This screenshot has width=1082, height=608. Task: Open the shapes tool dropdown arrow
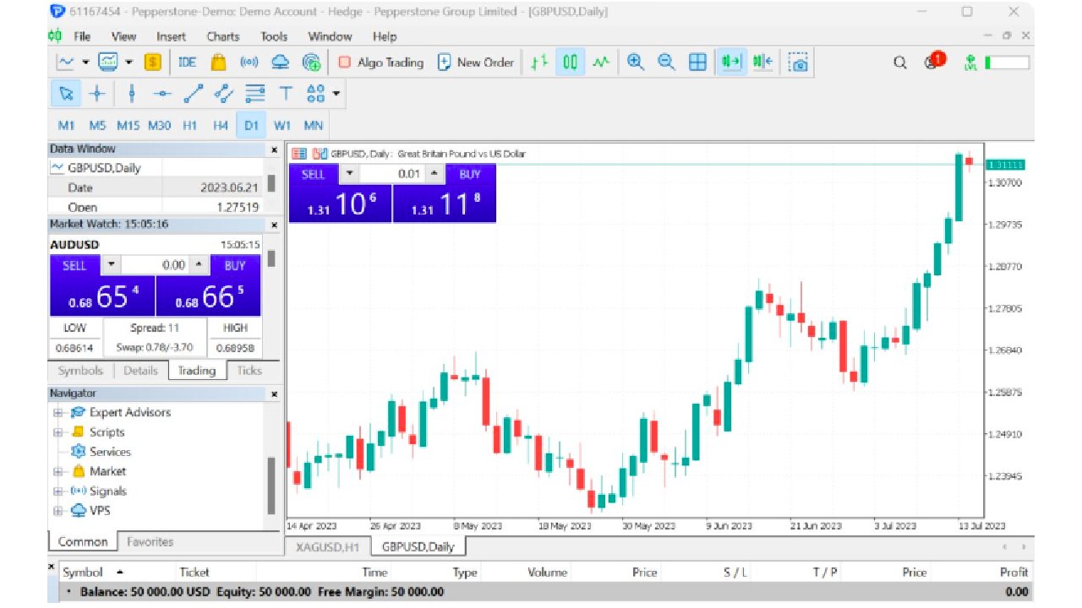(336, 94)
